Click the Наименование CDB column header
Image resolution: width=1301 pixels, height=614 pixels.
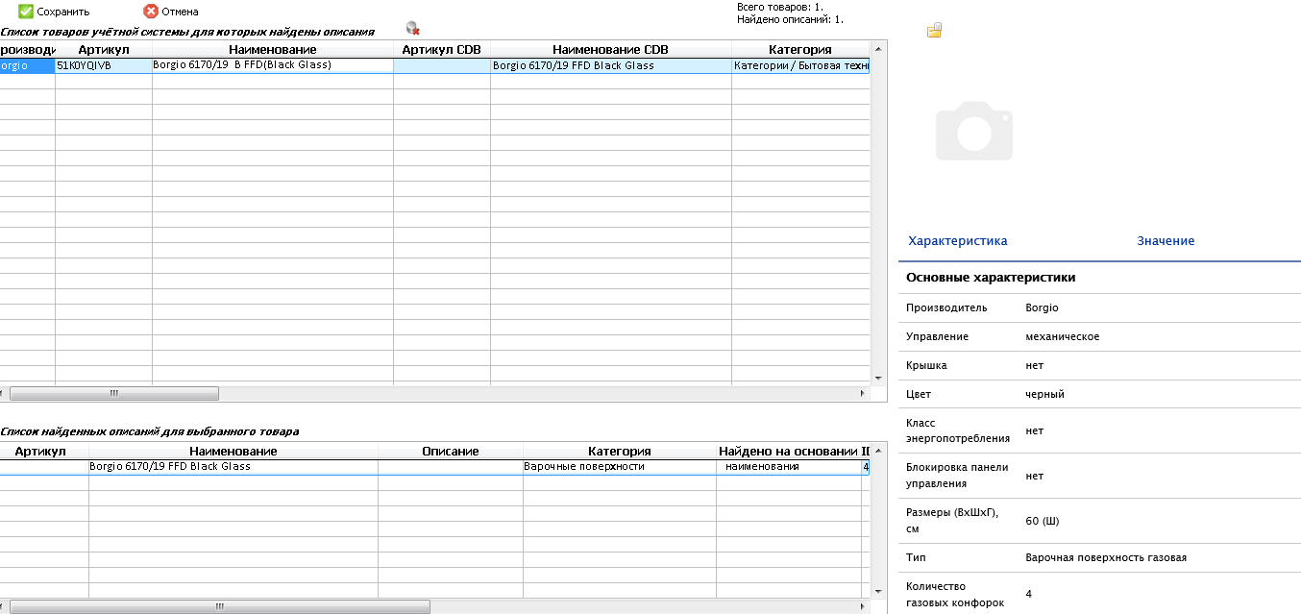click(x=611, y=50)
